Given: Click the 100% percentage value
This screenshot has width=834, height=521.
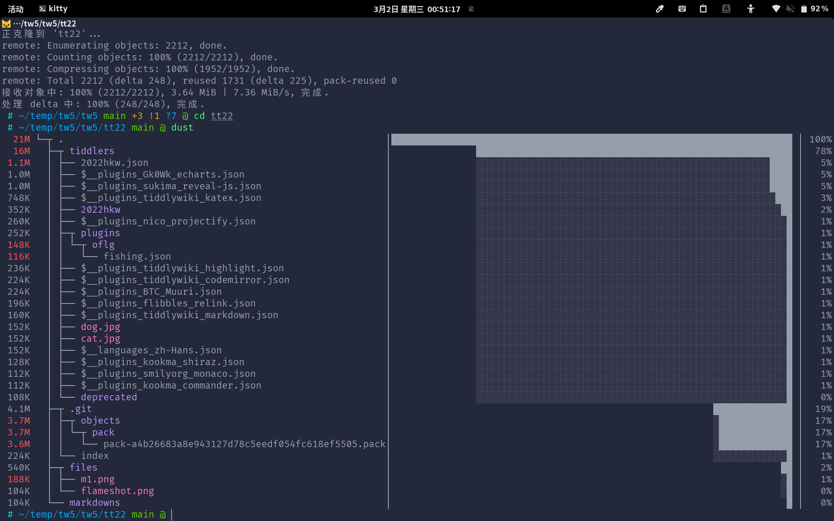Looking at the screenshot, I should coord(821,139).
